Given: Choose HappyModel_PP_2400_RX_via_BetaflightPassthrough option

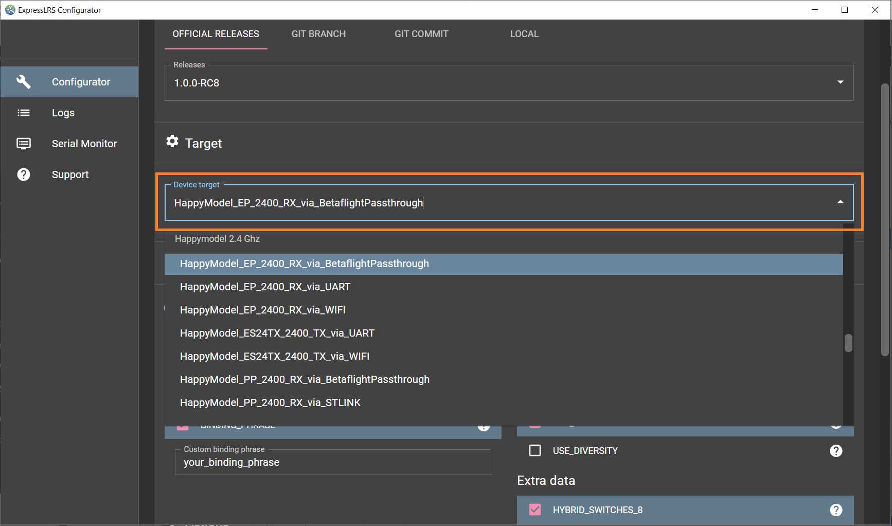Looking at the screenshot, I should click(x=504, y=379).
